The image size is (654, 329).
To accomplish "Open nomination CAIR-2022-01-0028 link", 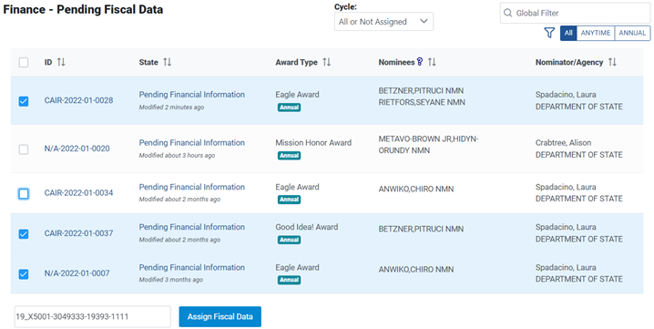I will point(79,100).
